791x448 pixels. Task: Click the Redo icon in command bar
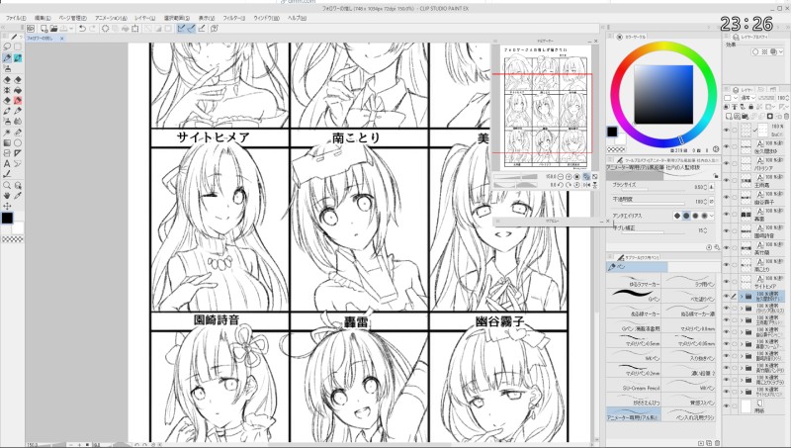93,29
